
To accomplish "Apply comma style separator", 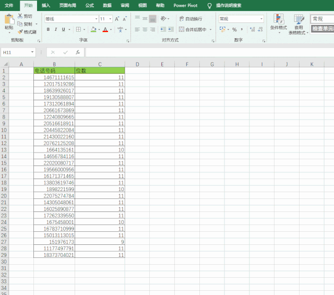I will [x=242, y=29].
